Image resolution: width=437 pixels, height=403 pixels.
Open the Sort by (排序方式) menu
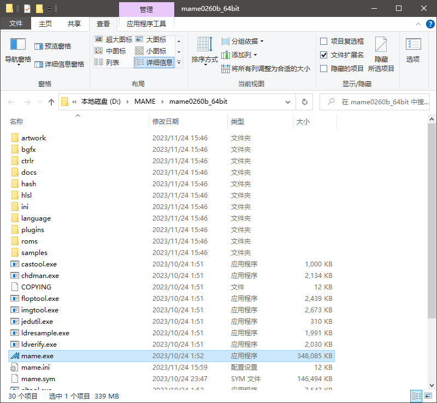pos(204,51)
